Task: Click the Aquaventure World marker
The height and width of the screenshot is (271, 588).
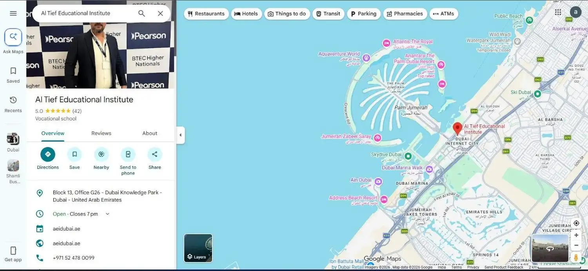Action: tap(366, 58)
